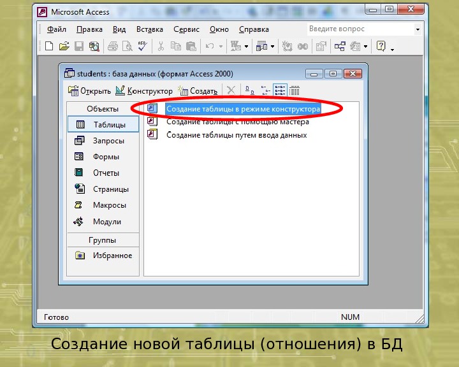Image resolution: width=459 pixels, height=367 pixels.
Task: Click the Spelling check ABC icon
Action: (x=143, y=47)
